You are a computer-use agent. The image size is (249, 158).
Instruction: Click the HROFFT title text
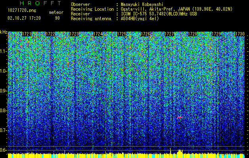click(41, 3)
